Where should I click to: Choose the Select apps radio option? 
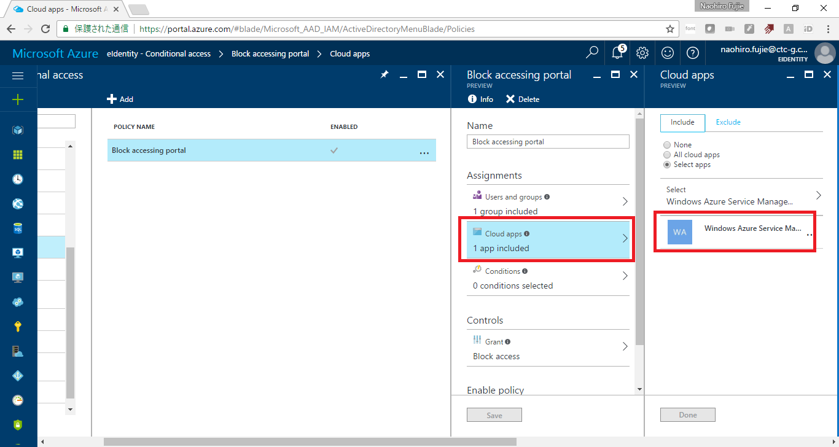tap(667, 165)
